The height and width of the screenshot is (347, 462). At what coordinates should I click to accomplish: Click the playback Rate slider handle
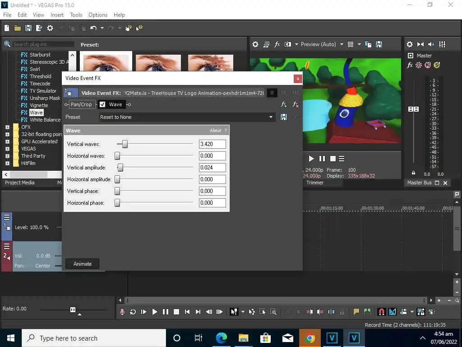click(73, 309)
